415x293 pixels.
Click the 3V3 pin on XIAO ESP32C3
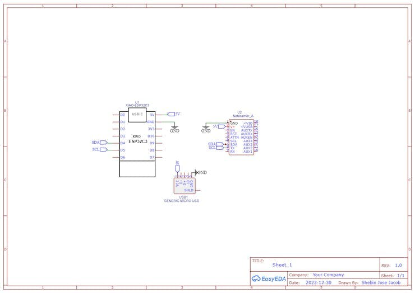[x=151, y=129]
